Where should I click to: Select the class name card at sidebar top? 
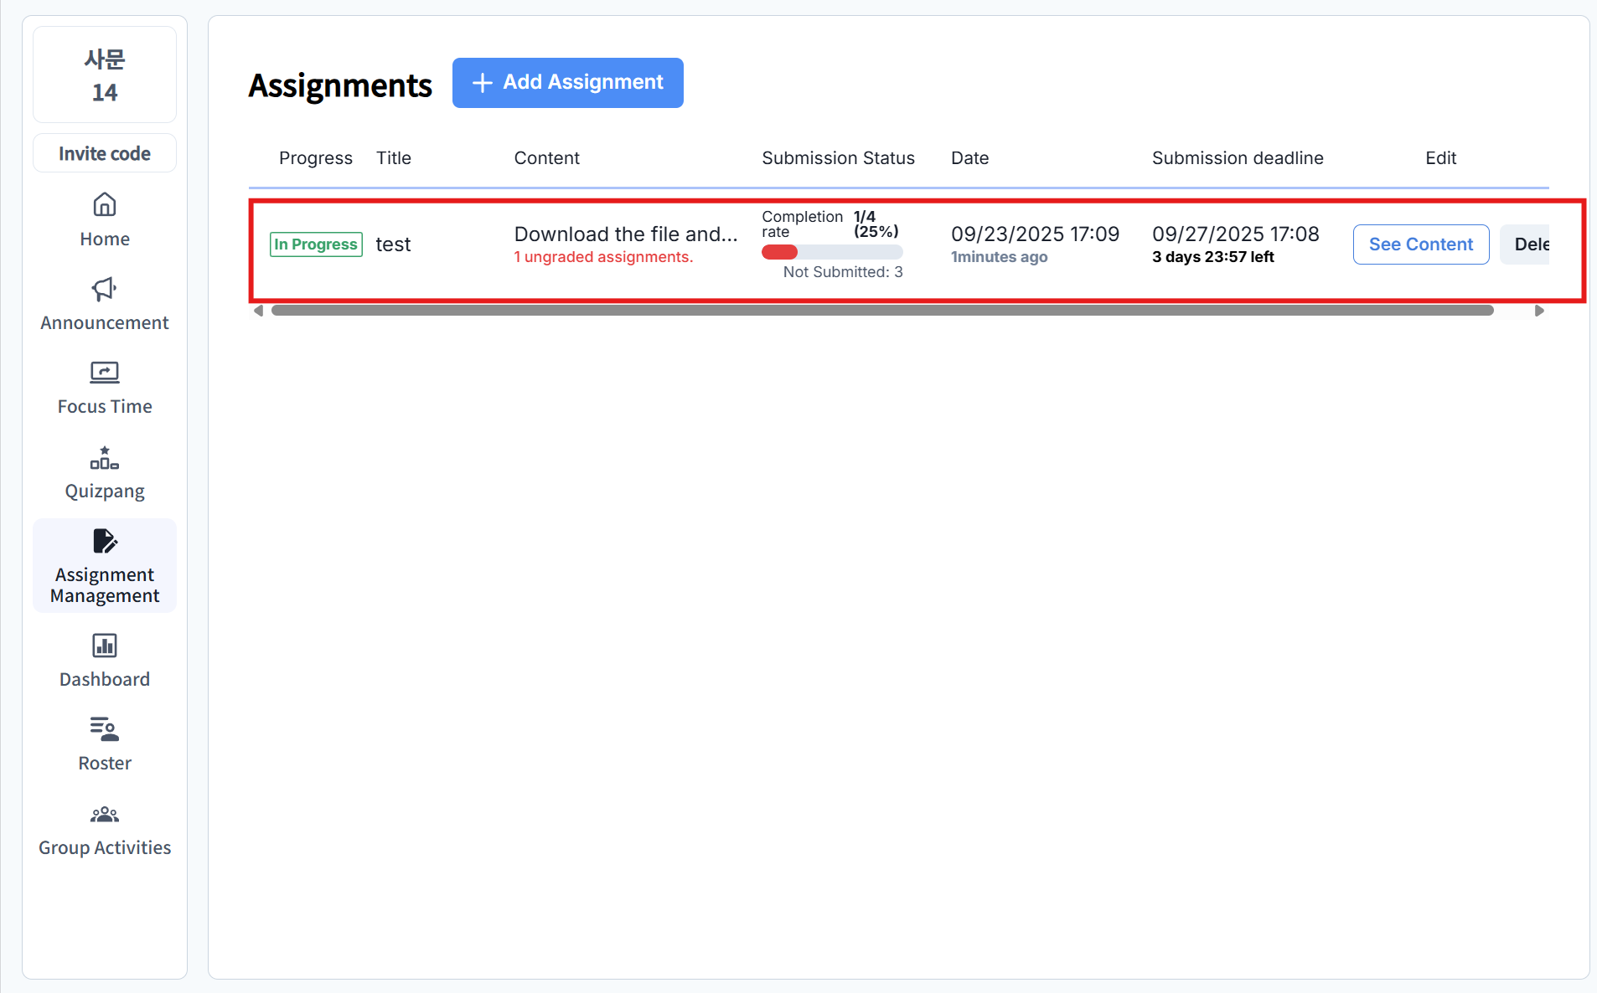click(x=105, y=75)
